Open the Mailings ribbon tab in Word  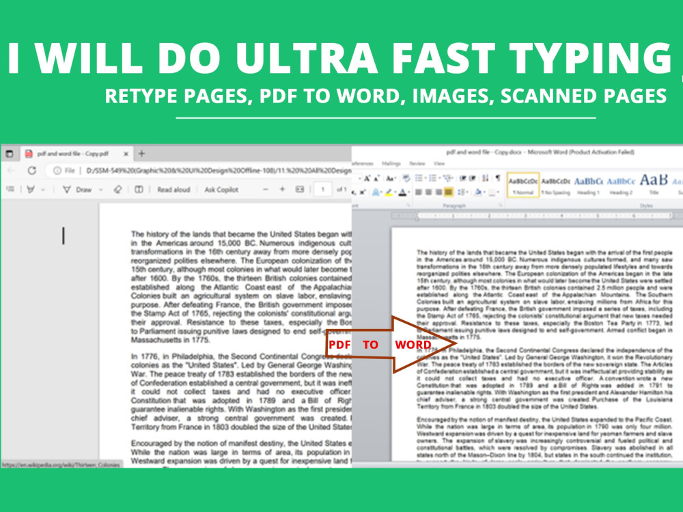391,163
